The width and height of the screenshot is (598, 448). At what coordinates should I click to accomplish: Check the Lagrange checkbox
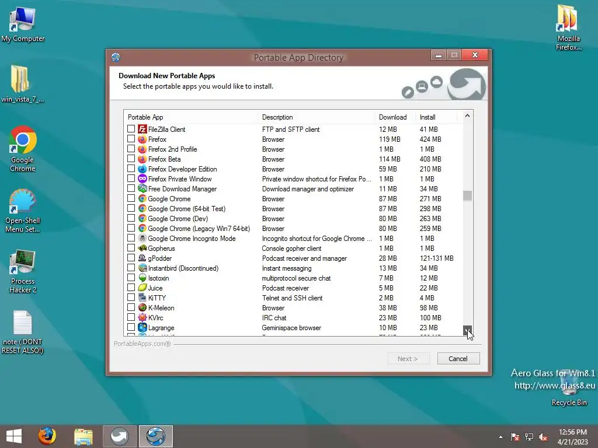tap(131, 327)
